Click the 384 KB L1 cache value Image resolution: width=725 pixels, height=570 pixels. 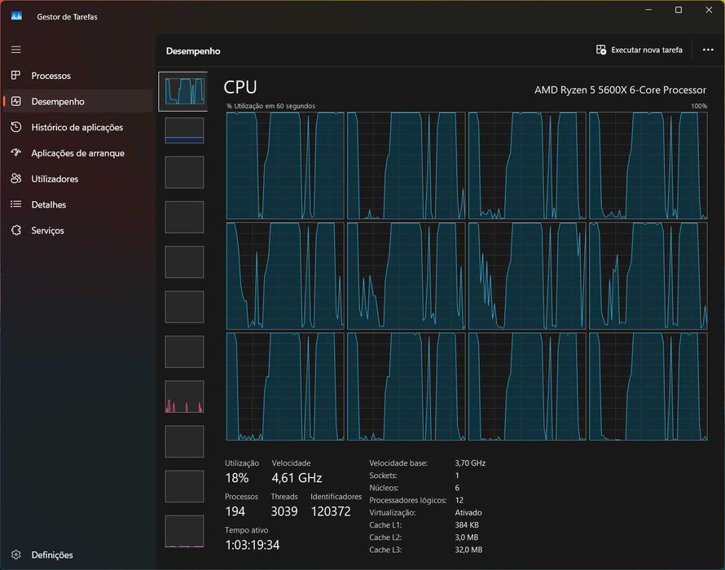(x=467, y=525)
